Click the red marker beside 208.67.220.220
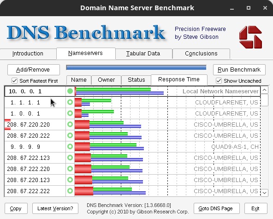Image resolution: width=273 pixels, height=219 pixels. click(x=7, y=124)
